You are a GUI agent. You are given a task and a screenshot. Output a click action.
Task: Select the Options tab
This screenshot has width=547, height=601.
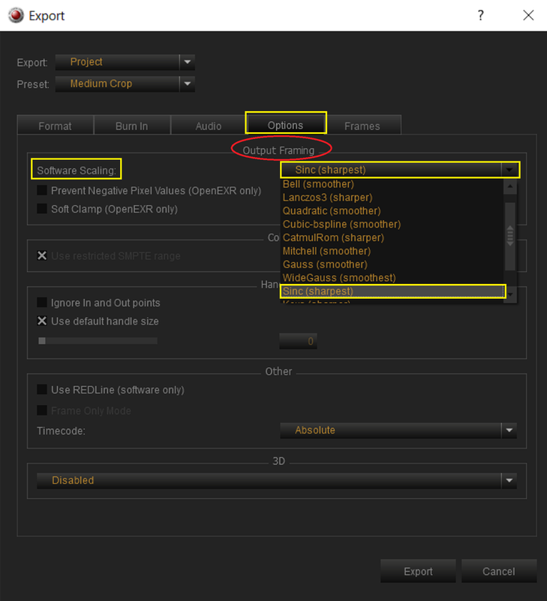[x=286, y=125]
